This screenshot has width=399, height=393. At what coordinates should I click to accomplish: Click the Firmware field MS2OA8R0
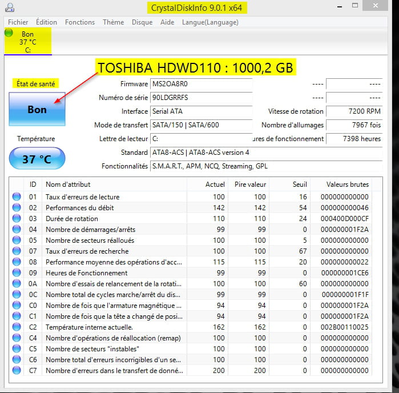pos(201,84)
